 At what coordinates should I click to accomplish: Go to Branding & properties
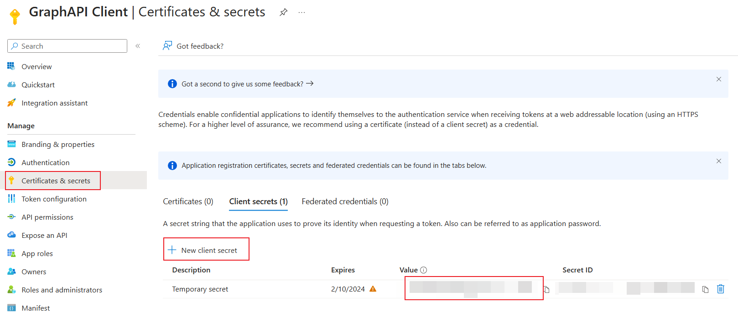click(58, 144)
